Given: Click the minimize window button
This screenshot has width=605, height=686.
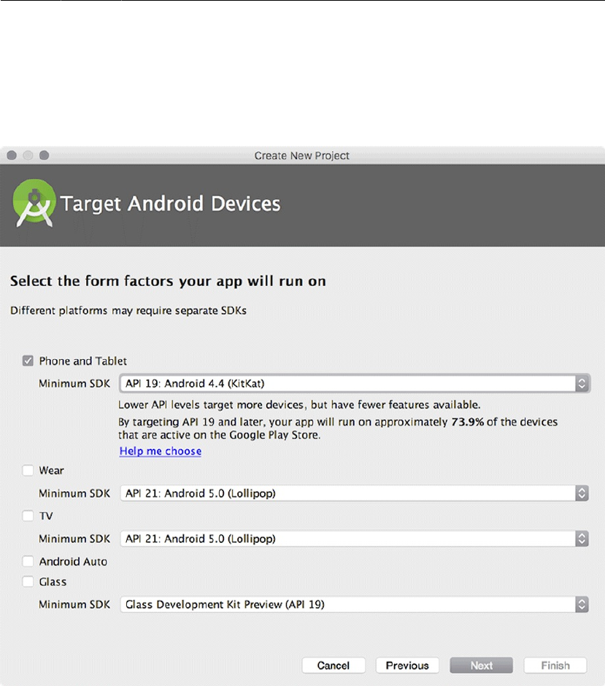Looking at the screenshot, I should click(x=28, y=155).
